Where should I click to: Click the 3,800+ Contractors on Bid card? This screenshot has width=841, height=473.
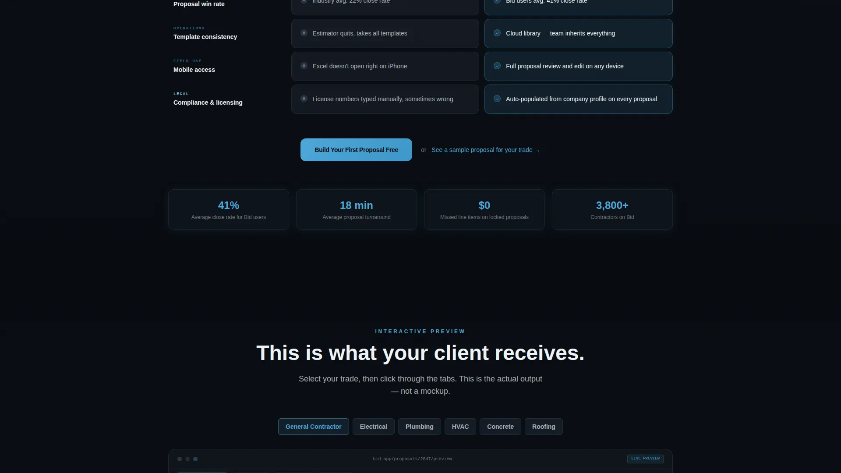pos(612,209)
